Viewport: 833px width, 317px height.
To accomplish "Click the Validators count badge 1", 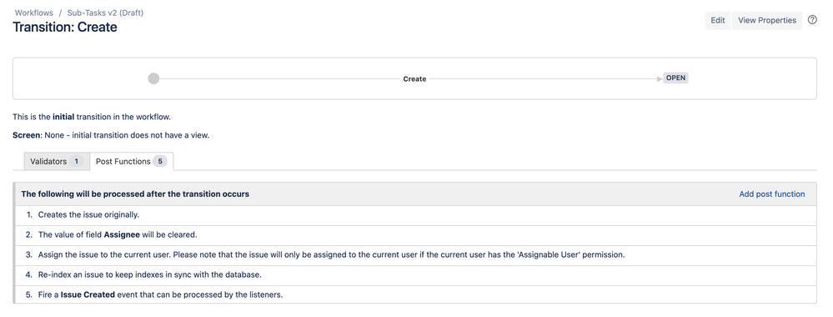I will pos(76,161).
